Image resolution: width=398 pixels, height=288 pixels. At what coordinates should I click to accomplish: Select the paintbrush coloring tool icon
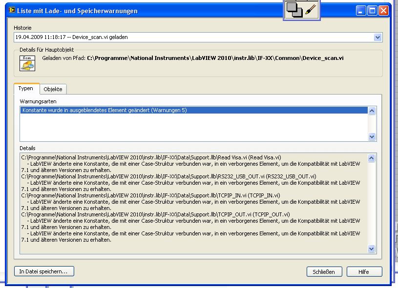coord(311,10)
